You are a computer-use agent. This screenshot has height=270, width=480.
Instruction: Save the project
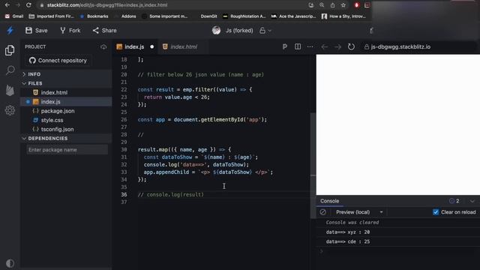pyautogui.click(x=37, y=30)
